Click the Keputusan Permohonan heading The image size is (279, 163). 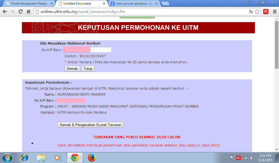click(48, 83)
